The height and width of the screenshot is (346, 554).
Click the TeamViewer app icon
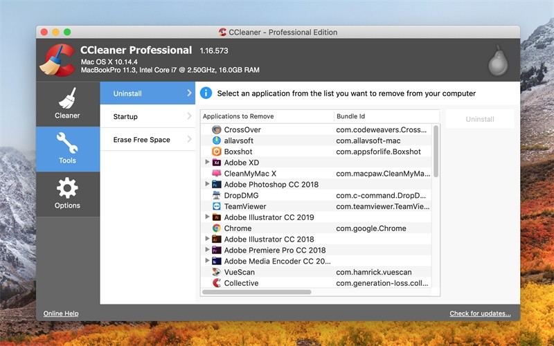[217, 206]
